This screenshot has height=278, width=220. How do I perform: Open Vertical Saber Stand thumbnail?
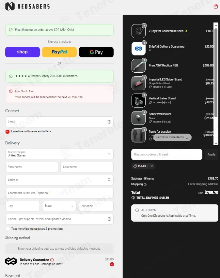(x=138, y=100)
